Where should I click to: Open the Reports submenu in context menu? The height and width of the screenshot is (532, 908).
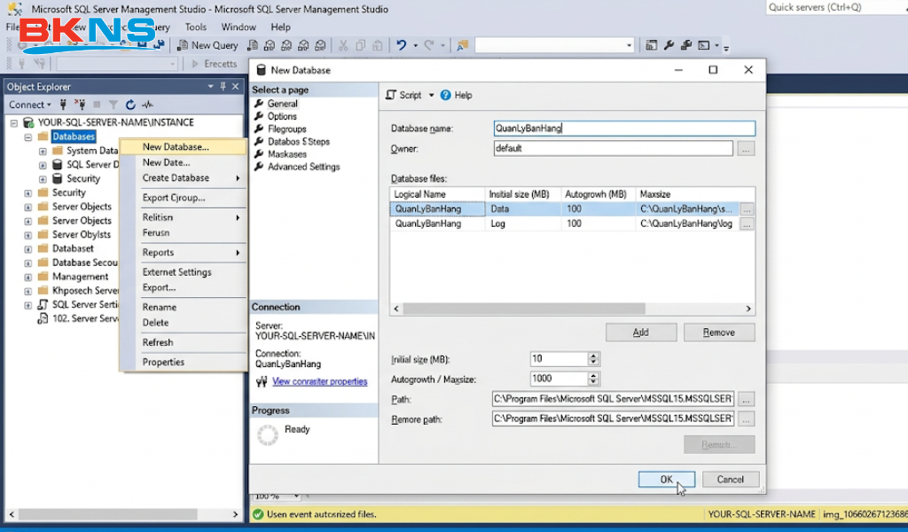coord(183,253)
